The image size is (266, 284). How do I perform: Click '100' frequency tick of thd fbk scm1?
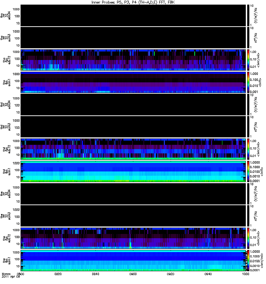coord(17,170)
